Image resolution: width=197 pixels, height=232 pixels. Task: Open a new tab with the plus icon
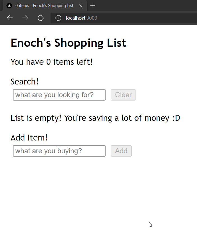(93, 6)
